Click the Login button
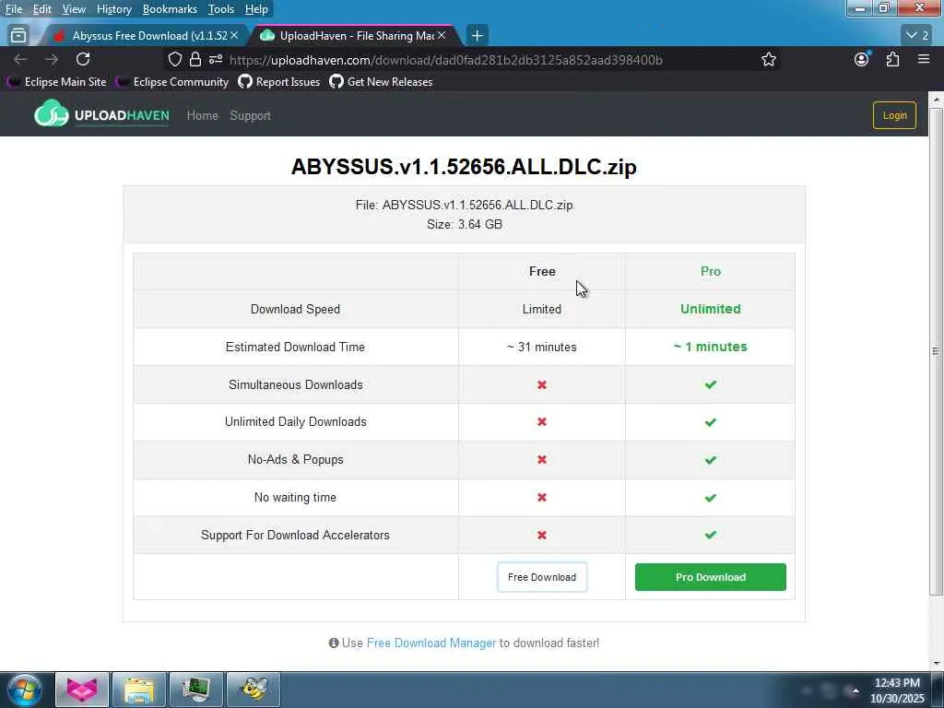 (894, 115)
